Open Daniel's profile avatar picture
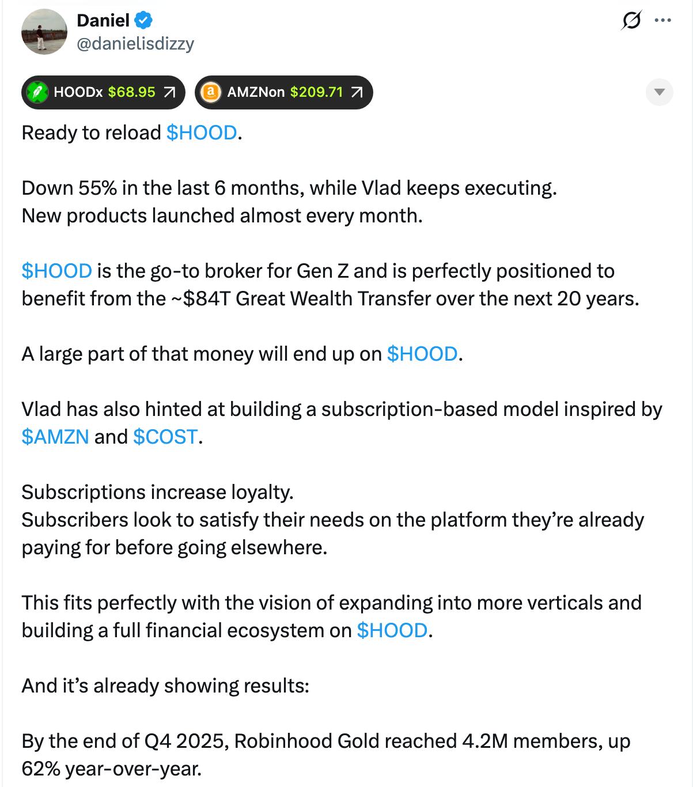This screenshot has width=693, height=787. (44, 32)
